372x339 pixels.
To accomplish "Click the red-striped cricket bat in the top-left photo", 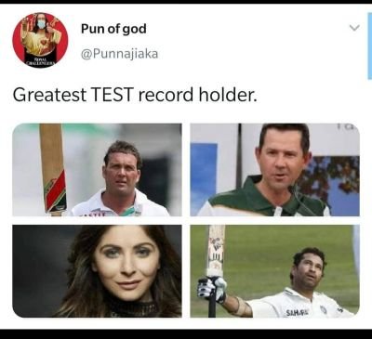I will (53, 169).
